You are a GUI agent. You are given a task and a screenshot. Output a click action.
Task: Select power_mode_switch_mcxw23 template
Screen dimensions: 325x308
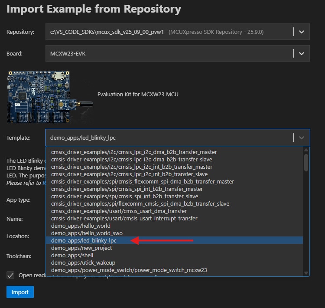click(x=129, y=270)
